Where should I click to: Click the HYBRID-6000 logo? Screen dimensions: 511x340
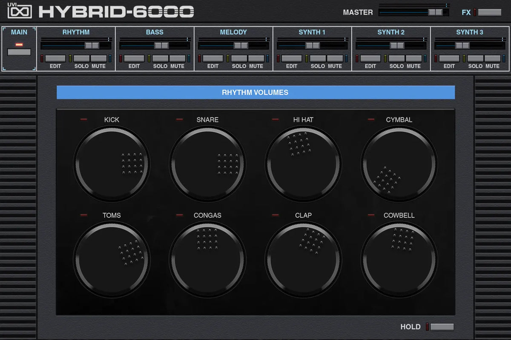[x=115, y=11]
